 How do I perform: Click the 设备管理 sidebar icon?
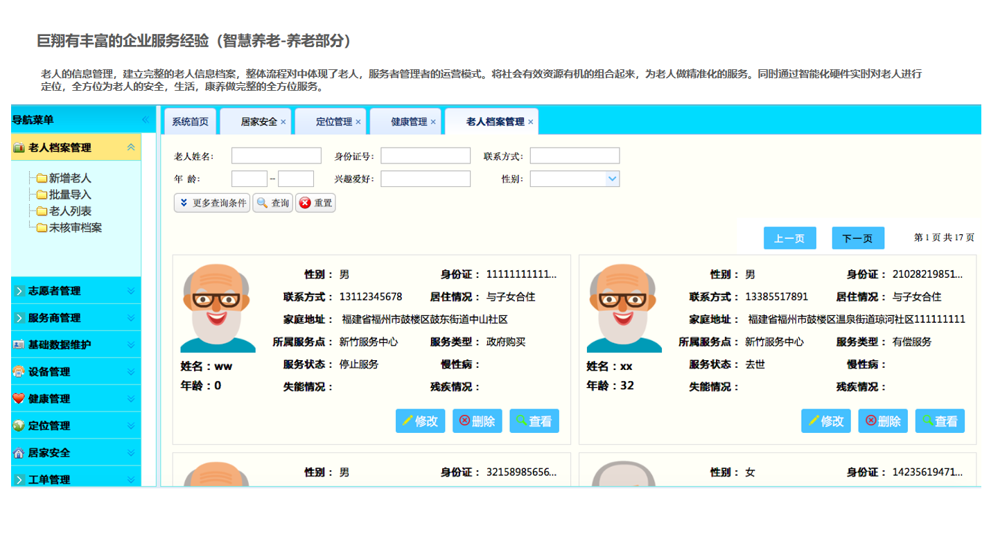coord(19,371)
